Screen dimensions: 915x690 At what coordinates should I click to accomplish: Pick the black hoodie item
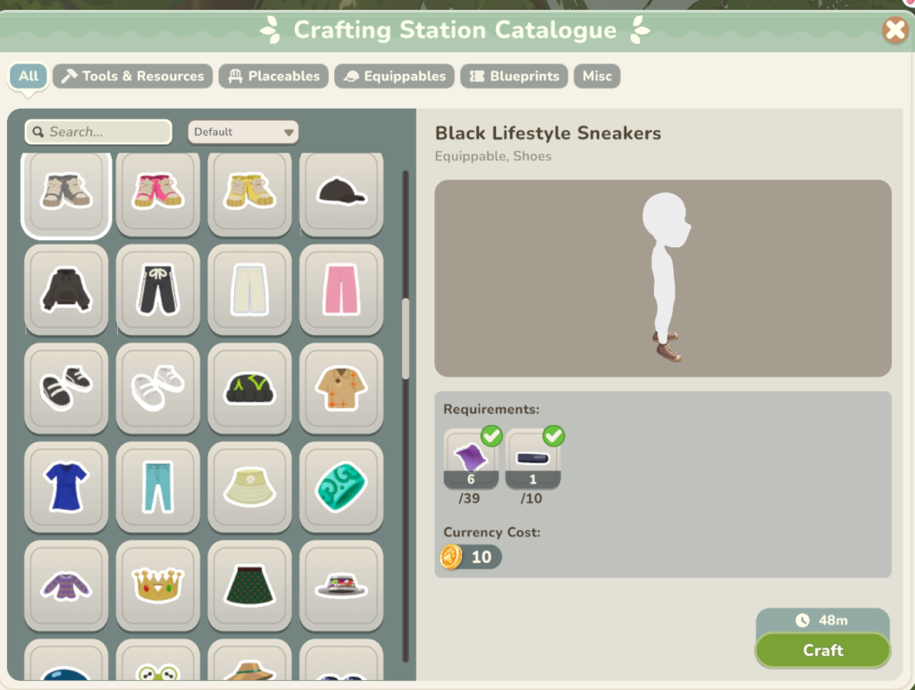(x=66, y=289)
